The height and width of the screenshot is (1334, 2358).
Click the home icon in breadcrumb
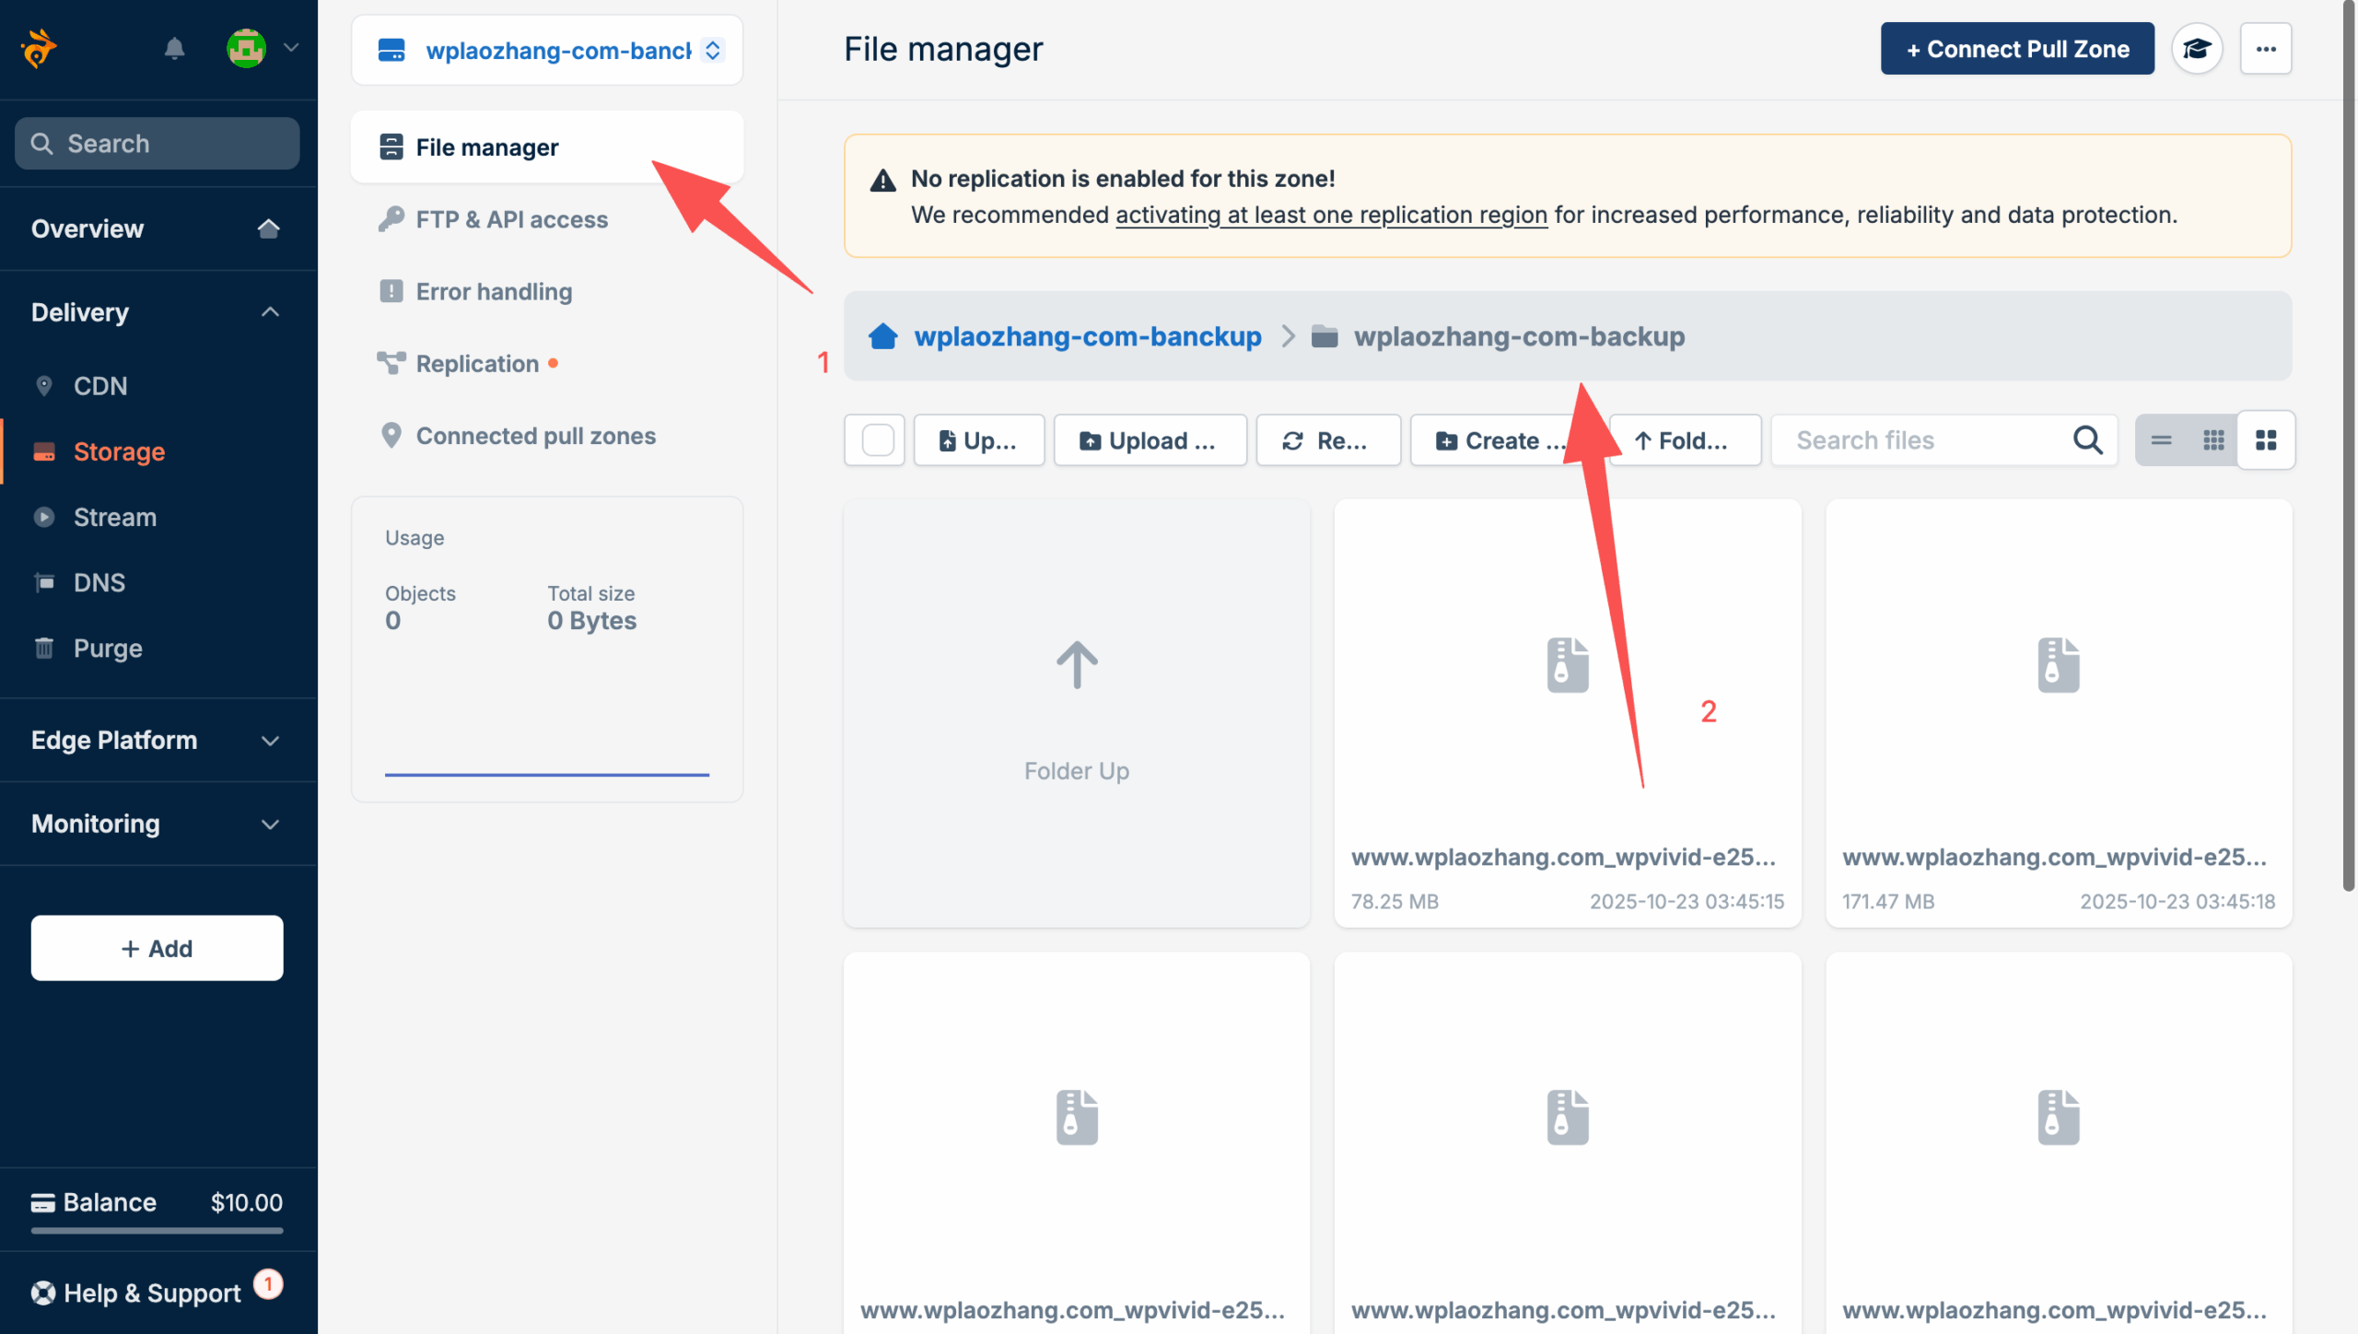[x=882, y=336]
